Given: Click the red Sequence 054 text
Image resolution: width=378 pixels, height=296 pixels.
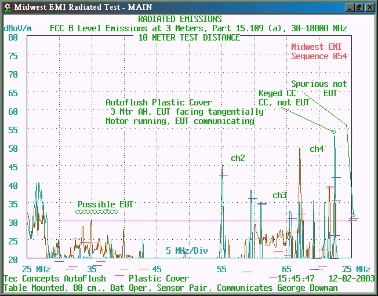Looking at the screenshot, I should pyautogui.click(x=319, y=56).
